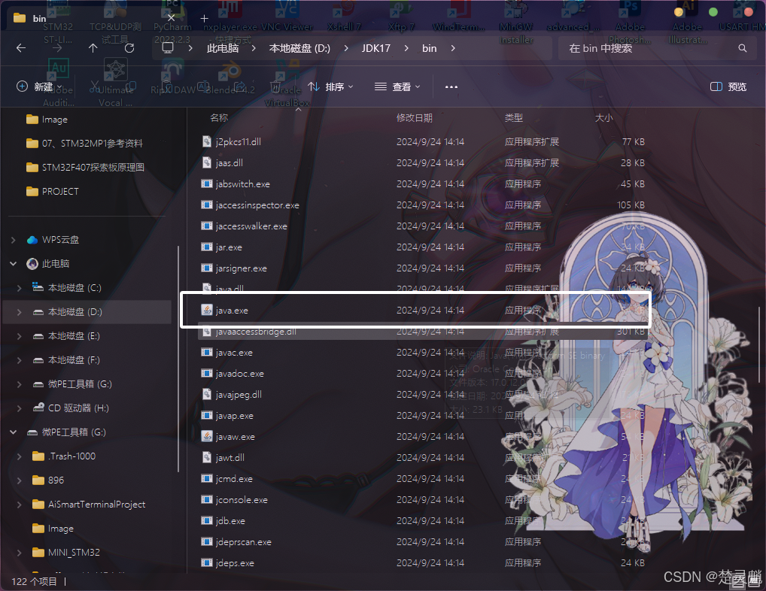Click the navigation pane scrollbar
The height and width of the screenshot is (591, 766).
pos(178,359)
